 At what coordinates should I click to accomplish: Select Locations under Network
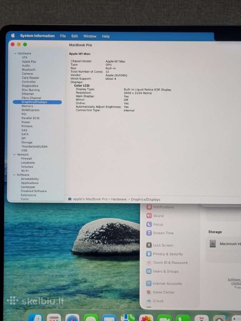pyautogui.click(x=28, y=163)
